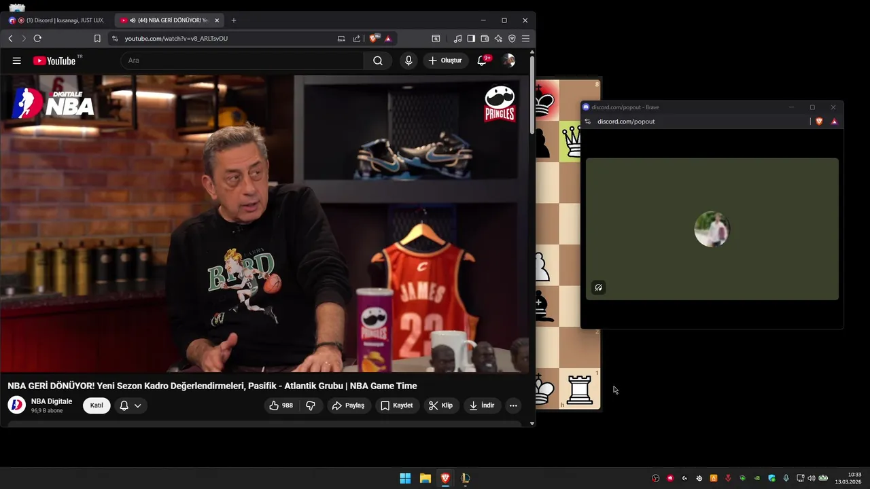Open volume control in system tray
The width and height of the screenshot is (870, 489).
tap(811, 478)
